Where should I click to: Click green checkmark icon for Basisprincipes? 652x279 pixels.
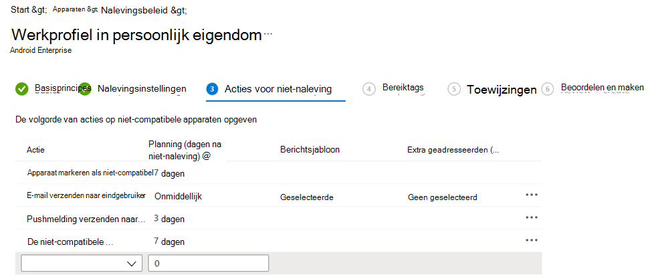21,89
